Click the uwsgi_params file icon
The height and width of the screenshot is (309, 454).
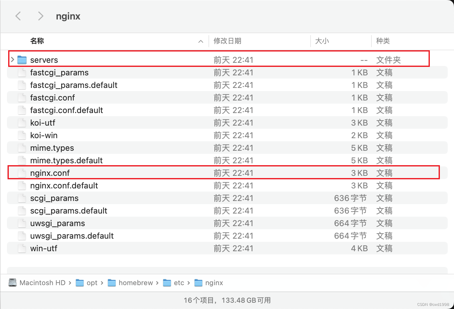click(22, 223)
